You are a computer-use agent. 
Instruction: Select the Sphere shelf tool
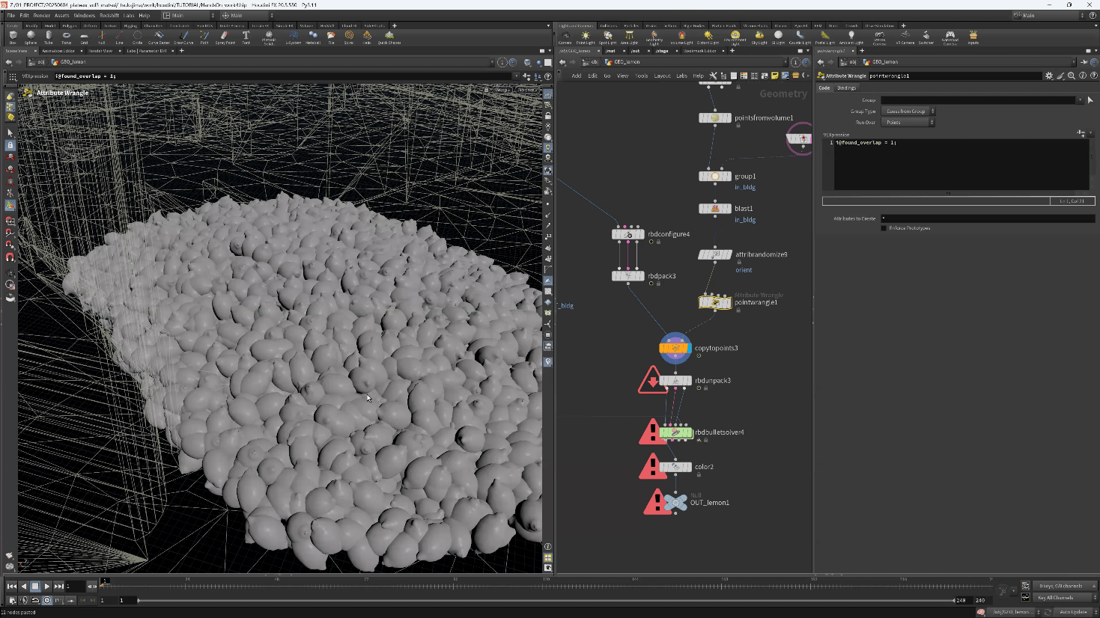31,36
